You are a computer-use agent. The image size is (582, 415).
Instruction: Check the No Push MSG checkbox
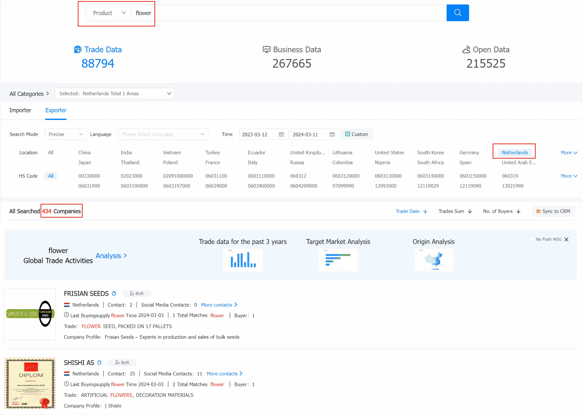coord(531,239)
